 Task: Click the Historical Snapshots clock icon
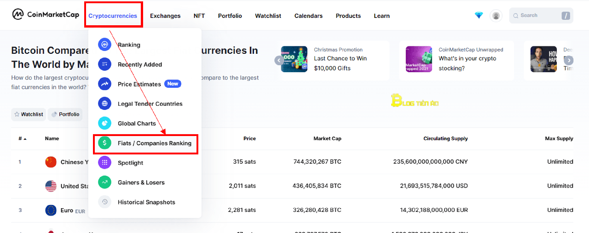coord(105,202)
